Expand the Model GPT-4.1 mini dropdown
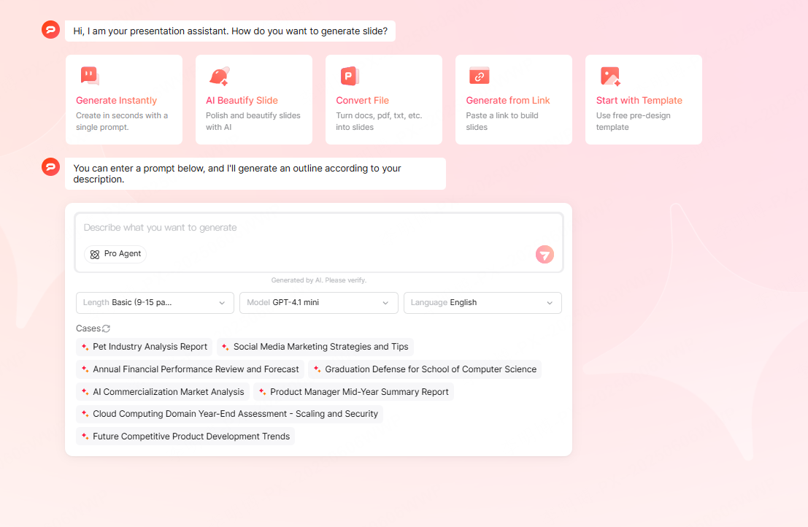808x527 pixels. click(x=318, y=302)
